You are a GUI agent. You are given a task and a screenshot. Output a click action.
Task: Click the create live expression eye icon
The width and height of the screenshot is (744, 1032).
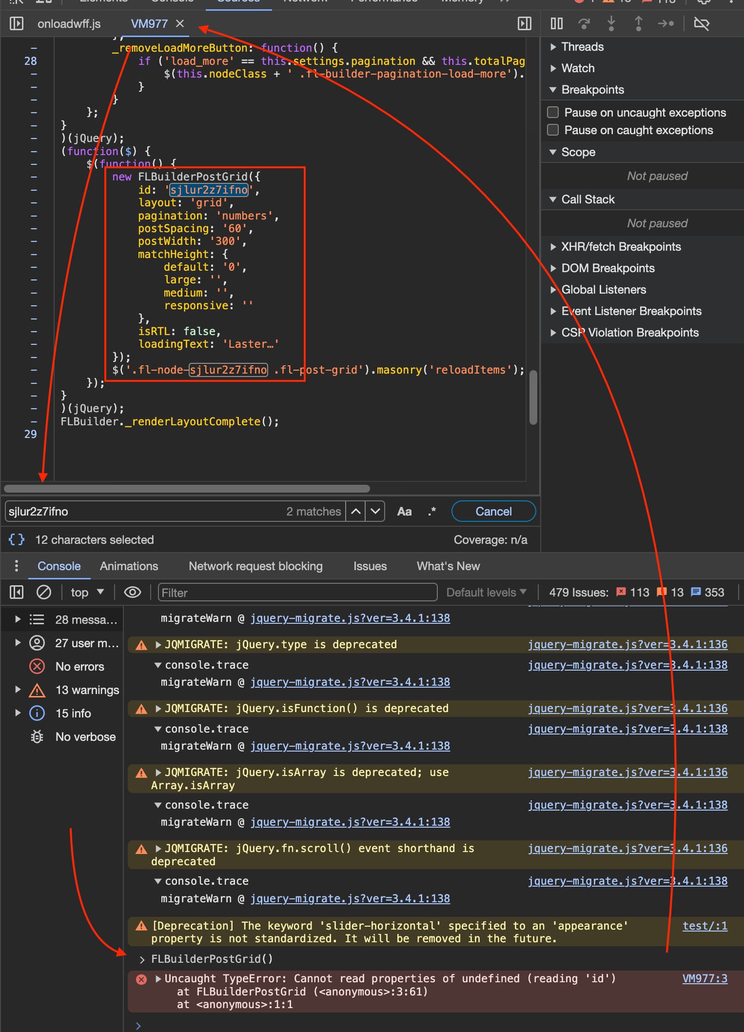[x=132, y=592]
